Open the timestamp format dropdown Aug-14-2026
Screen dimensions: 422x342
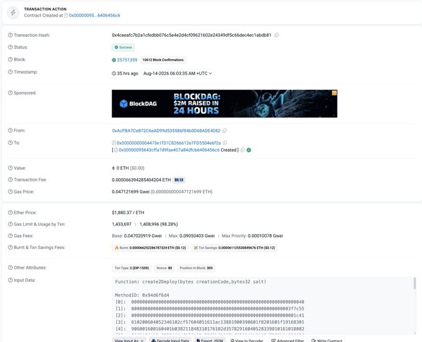[x=177, y=73]
